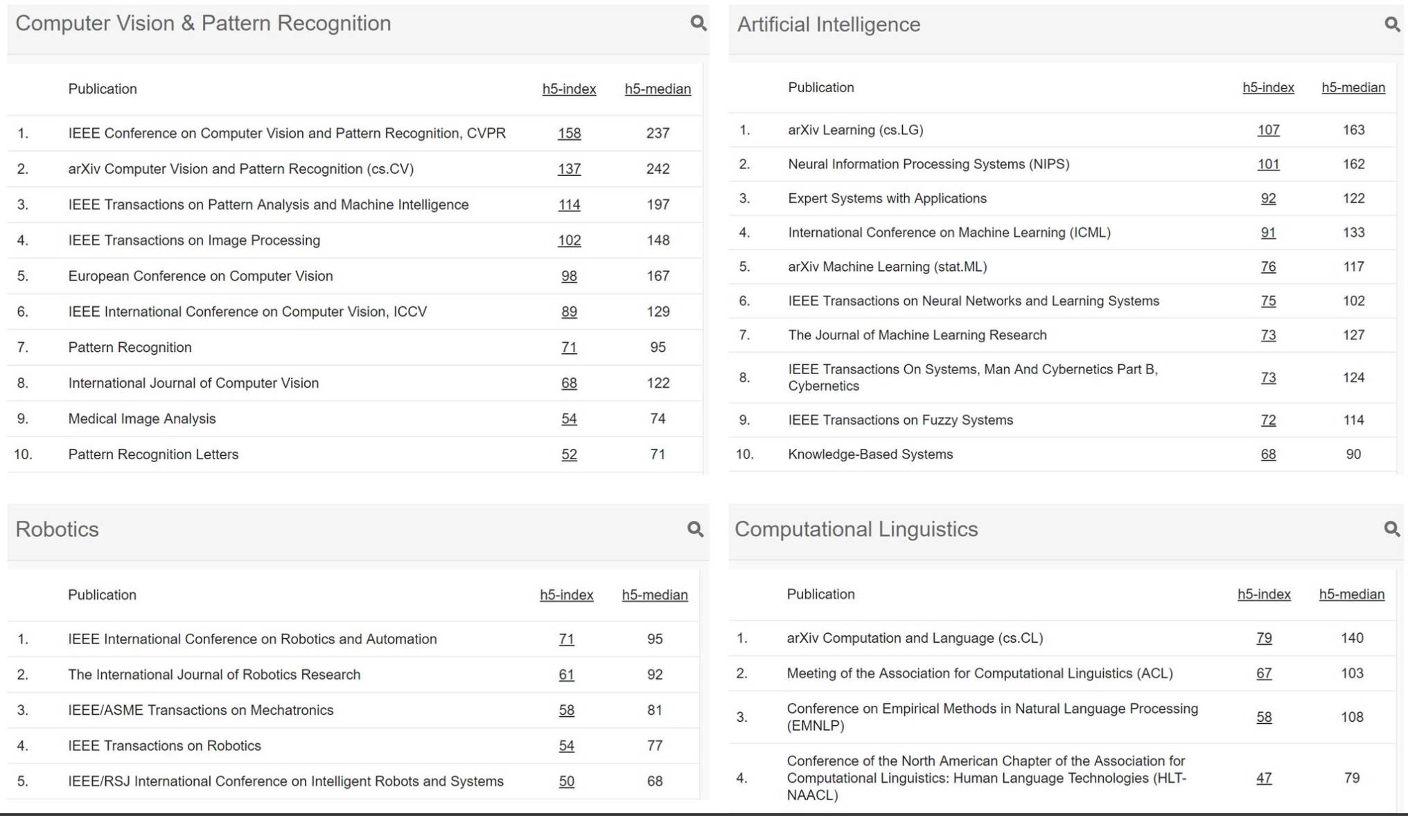Viewport: 1408px width, 816px height.
Task: Click search icon for Computer Vision & Pattern Recognition
Action: tap(698, 23)
